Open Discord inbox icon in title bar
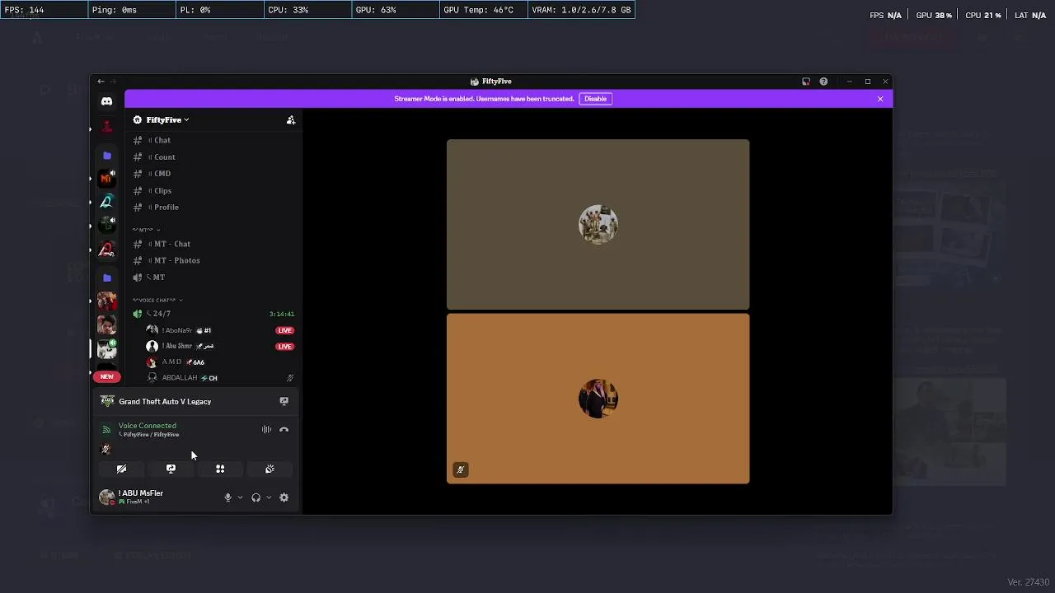Screen dimensions: 1055x593 point(806,82)
